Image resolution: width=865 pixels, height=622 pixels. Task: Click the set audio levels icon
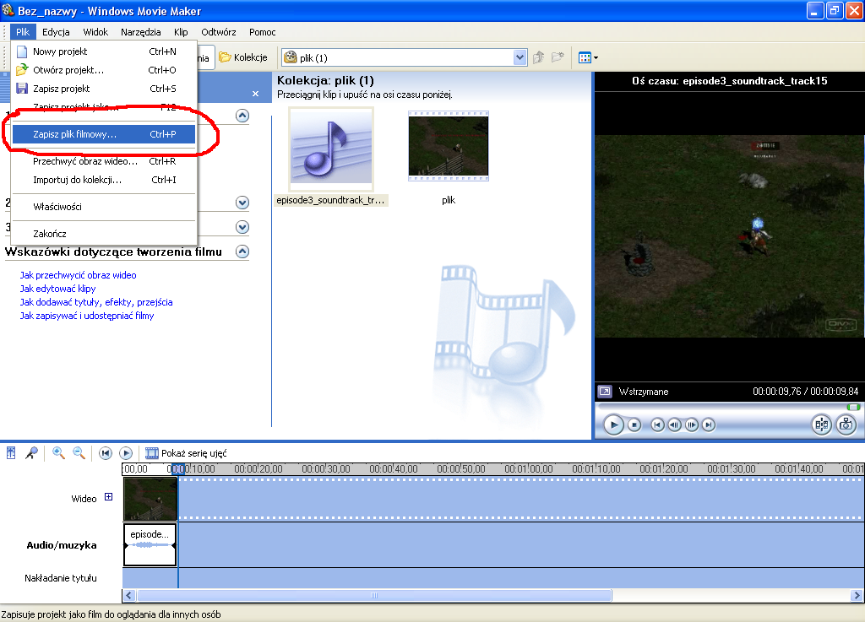click(x=11, y=453)
